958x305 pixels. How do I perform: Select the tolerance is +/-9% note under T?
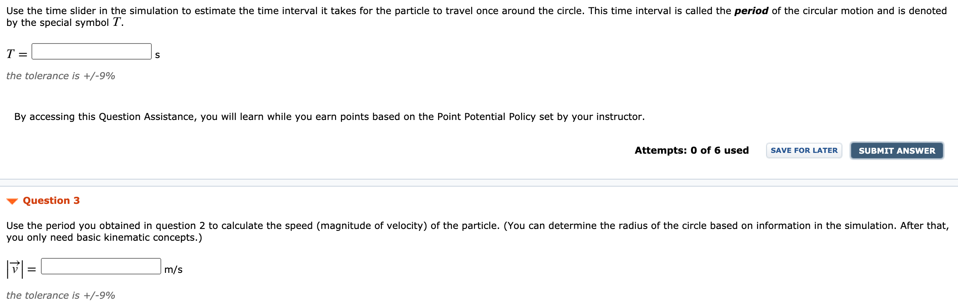[61, 76]
